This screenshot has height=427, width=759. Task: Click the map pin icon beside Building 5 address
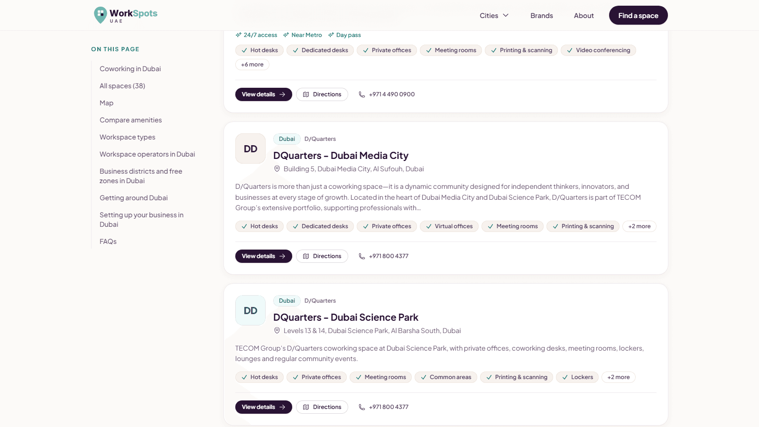(x=277, y=169)
